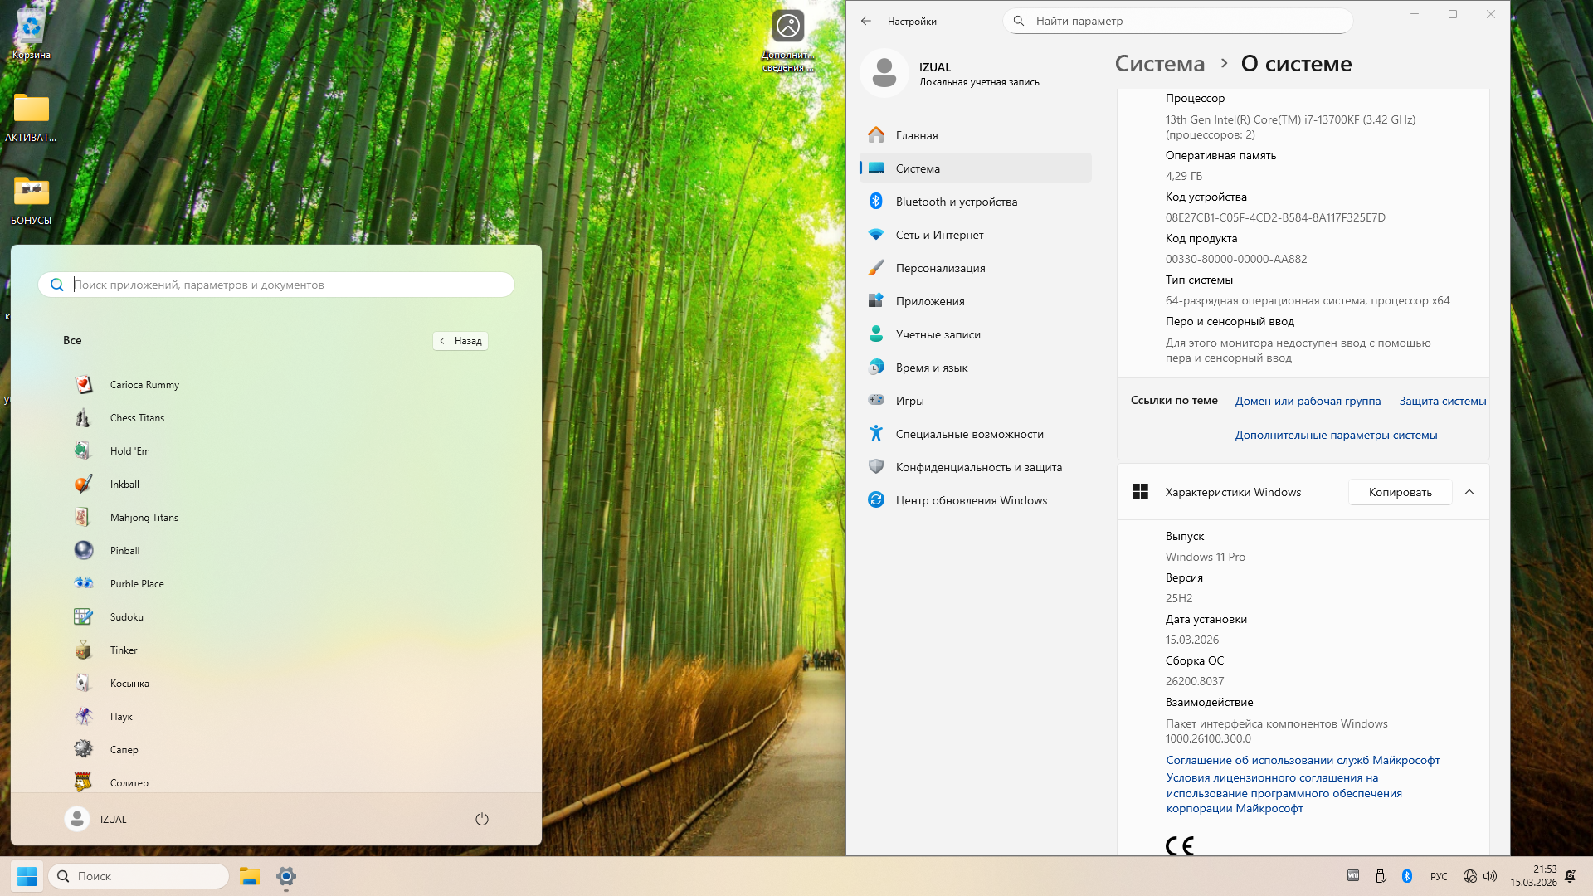Open Bluetooth и устройства settings section
The image size is (1593, 896).
coord(956,202)
